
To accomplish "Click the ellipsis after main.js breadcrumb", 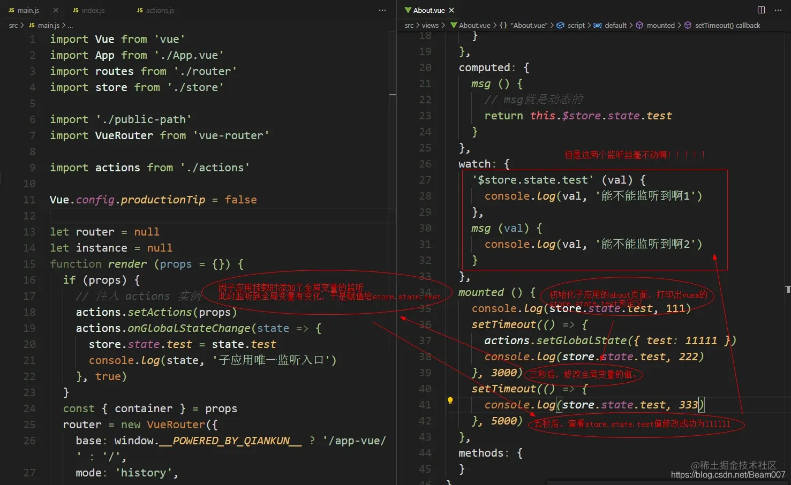I will click(x=71, y=25).
